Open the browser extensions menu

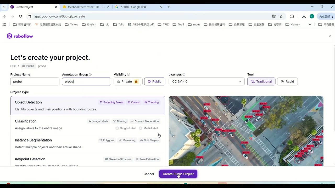pos(292,16)
